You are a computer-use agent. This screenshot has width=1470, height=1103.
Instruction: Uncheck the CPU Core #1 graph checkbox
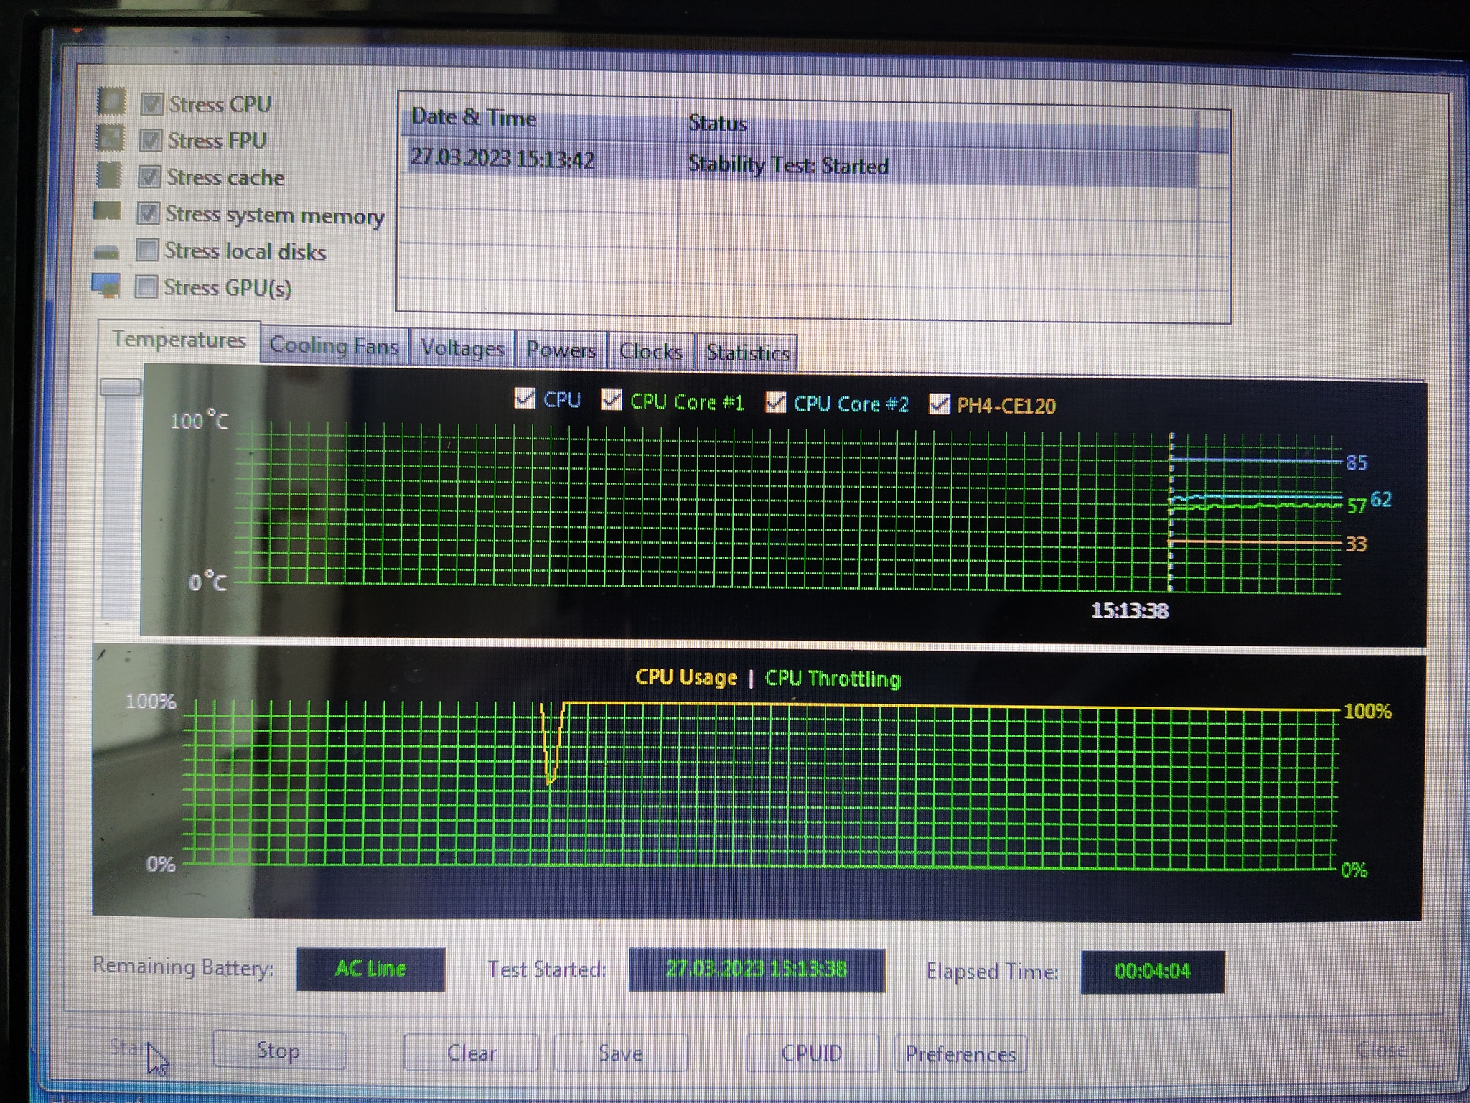point(612,400)
